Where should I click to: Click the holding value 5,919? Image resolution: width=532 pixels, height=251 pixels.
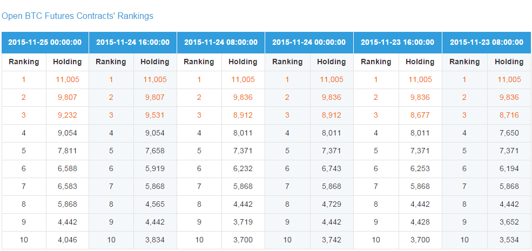tap(154, 168)
